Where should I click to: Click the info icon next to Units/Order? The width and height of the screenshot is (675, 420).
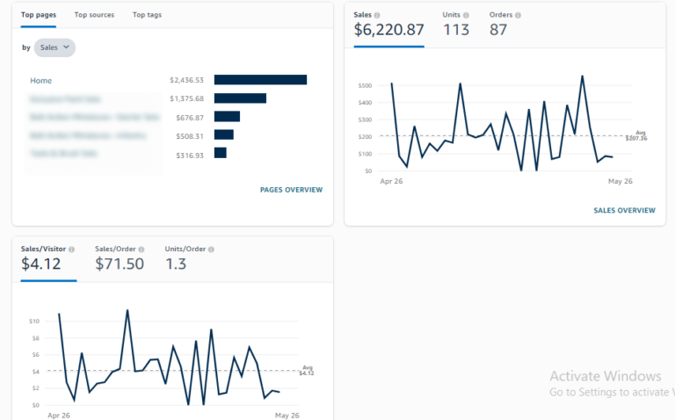coord(211,250)
